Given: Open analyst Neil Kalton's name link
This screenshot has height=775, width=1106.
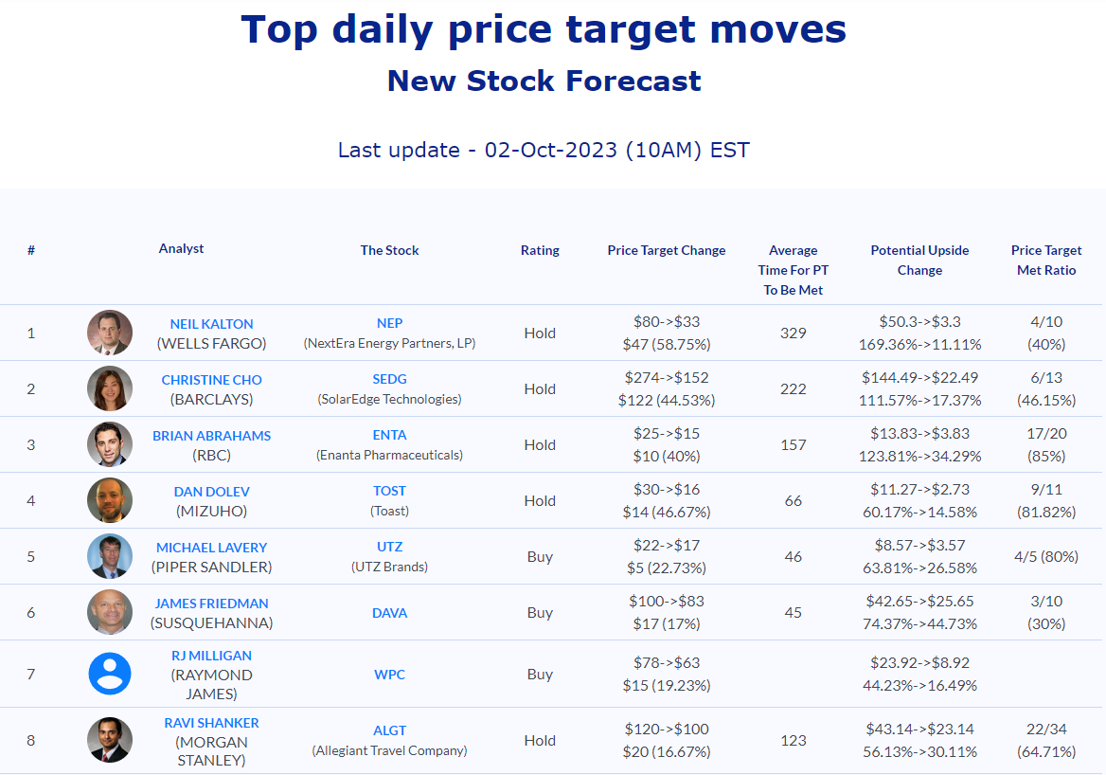Looking at the screenshot, I should pyautogui.click(x=211, y=323).
